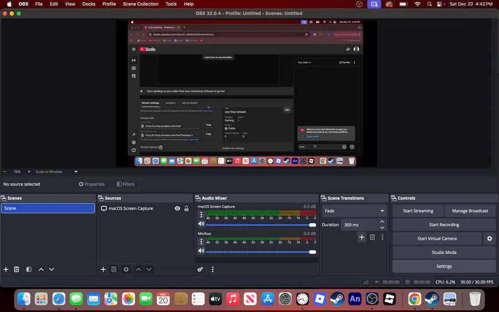This screenshot has width=499, height=312.
Task: Zoom out preview with minus icon
Action: click(x=5, y=171)
